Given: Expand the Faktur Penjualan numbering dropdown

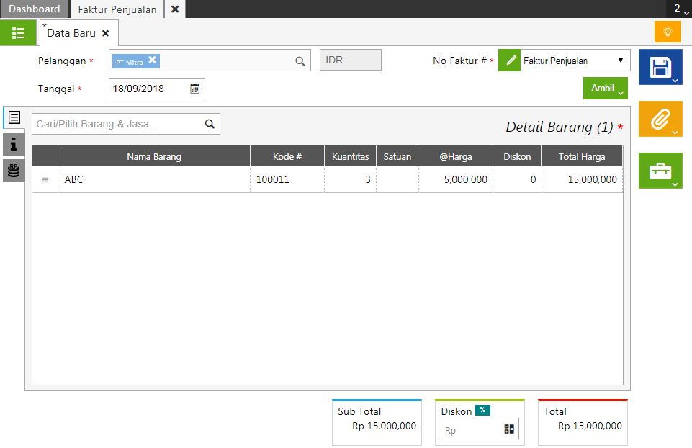Looking at the screenshot, I should pyautogui.click(x=620, y=61).
